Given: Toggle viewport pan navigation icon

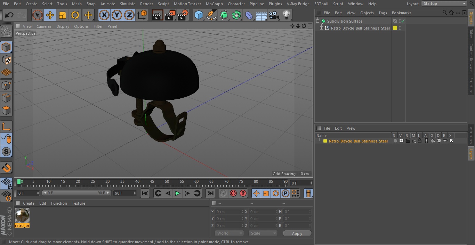Looking at the screenshot, I should [x=292, y=26].
